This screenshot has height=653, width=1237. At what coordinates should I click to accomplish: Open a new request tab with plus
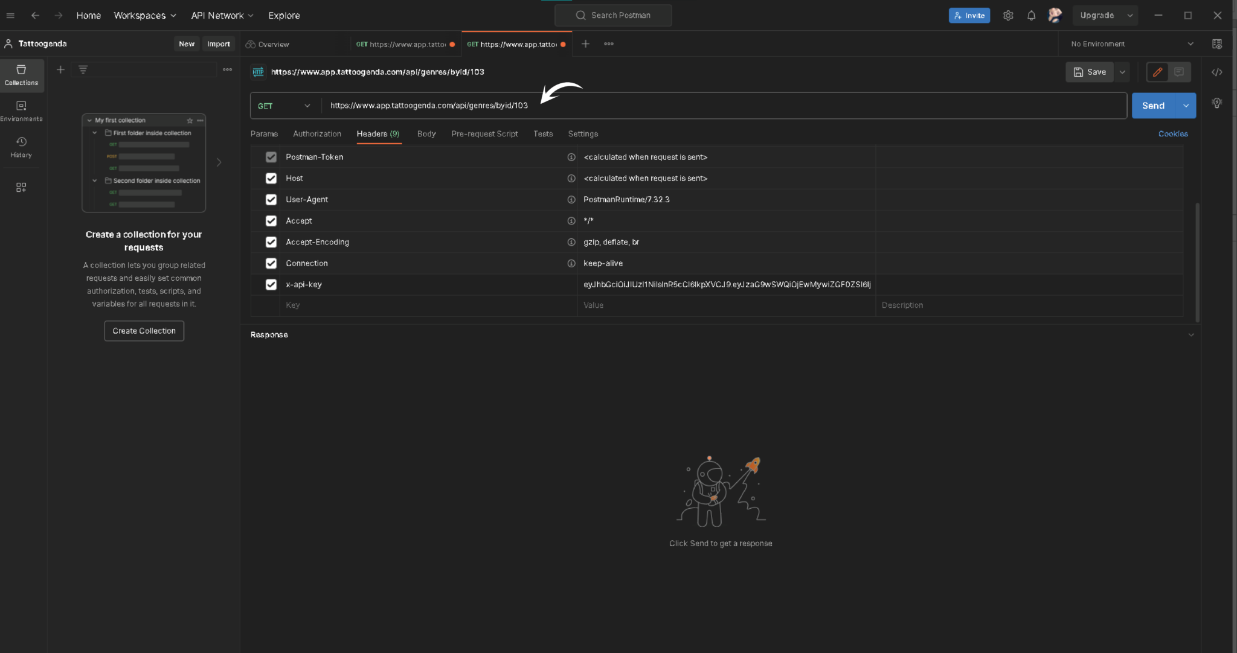[585, 44]
